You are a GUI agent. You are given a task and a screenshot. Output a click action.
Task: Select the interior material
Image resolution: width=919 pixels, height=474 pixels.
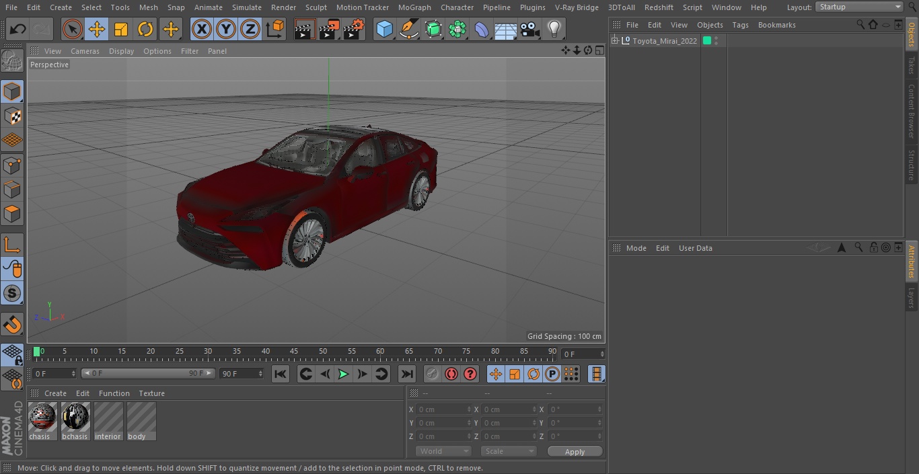coord(108,421)
